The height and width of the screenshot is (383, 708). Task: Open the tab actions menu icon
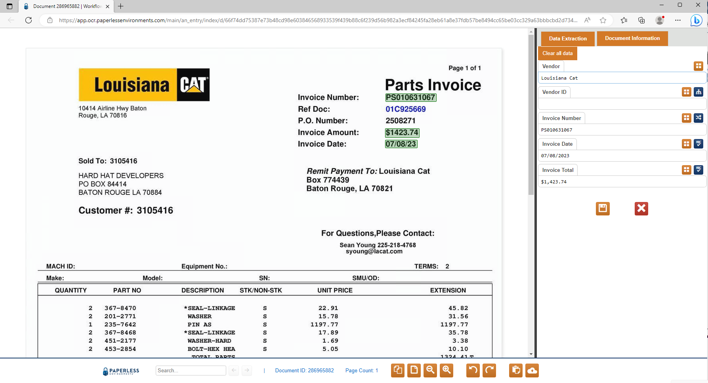(10, 6)
